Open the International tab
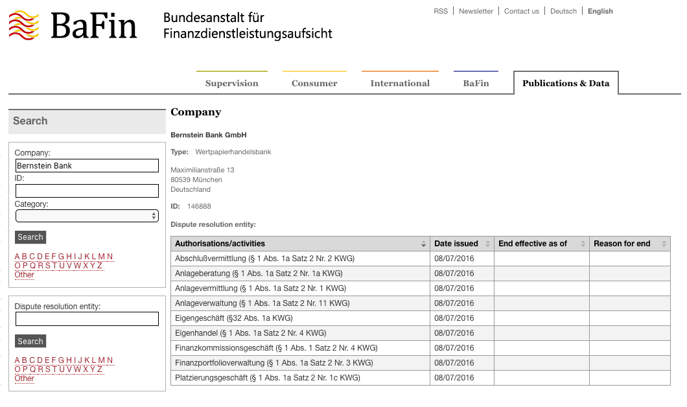Image resolution: width=687 pixels, height=407 pixels. [400, 83]
